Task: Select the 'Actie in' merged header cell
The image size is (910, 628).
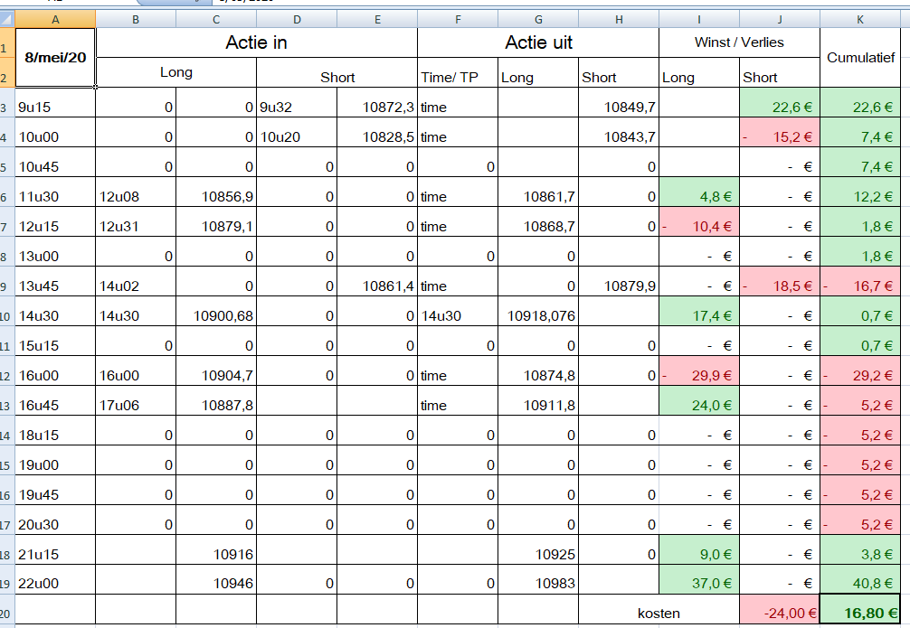Action: pos(256,42)
